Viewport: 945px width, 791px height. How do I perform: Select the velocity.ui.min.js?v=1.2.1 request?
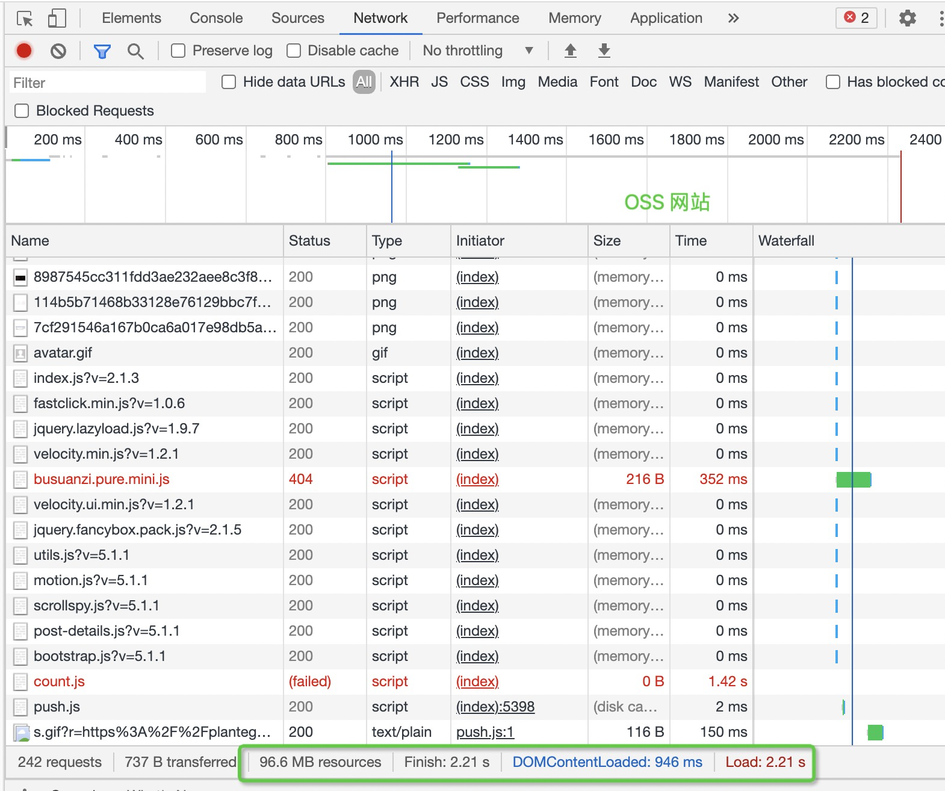pos(114,504)
